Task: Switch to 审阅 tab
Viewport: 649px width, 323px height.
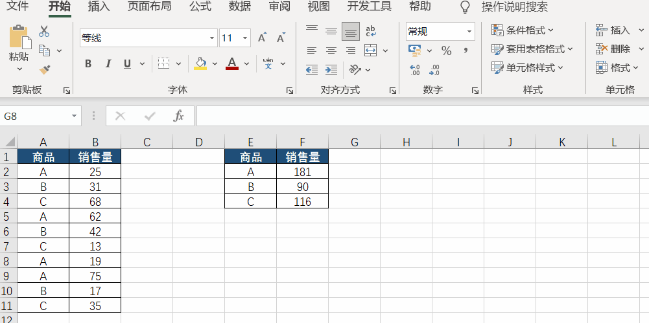Action: 279,6
